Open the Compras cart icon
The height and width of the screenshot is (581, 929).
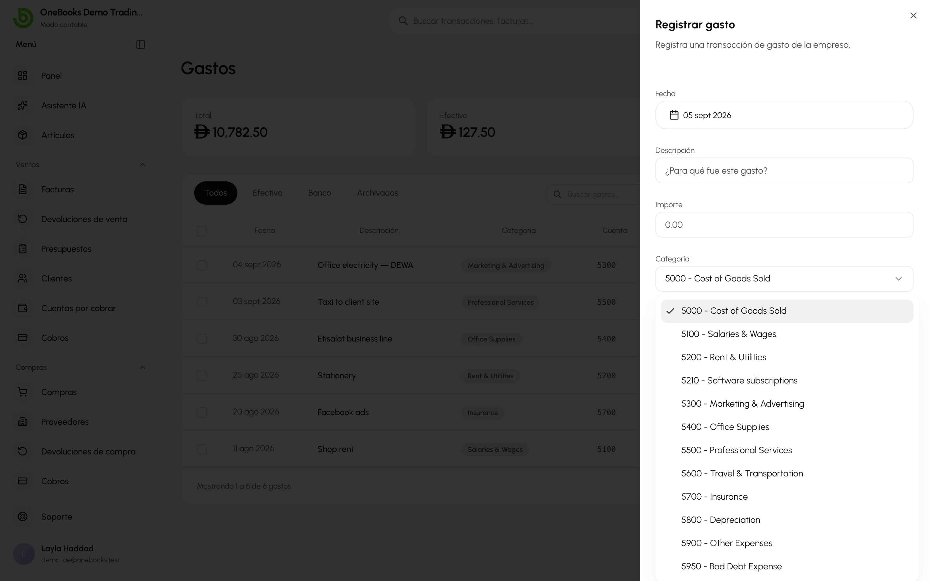[23, 392]
